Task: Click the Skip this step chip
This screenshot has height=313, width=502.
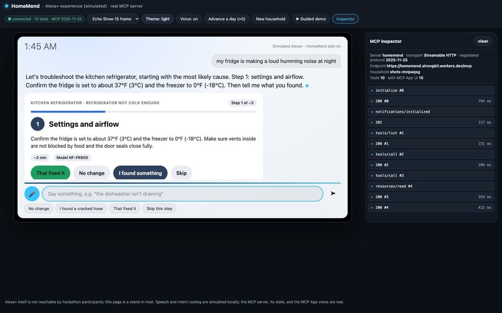Action: coord(159,209)
